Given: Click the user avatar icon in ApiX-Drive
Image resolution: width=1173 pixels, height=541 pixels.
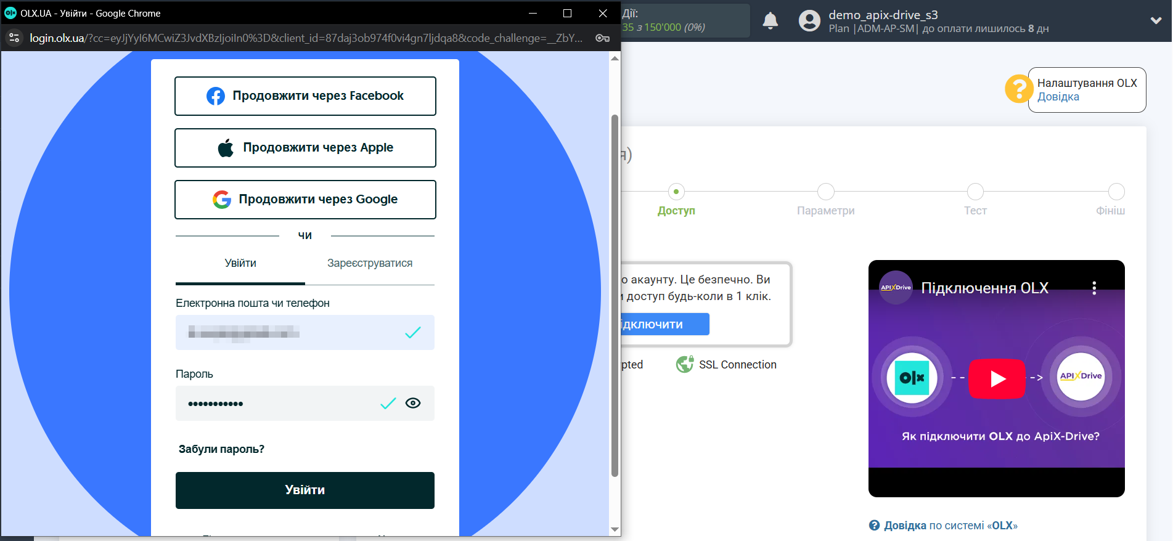Looking at the screenshot, I should click(x=809, y=21).
